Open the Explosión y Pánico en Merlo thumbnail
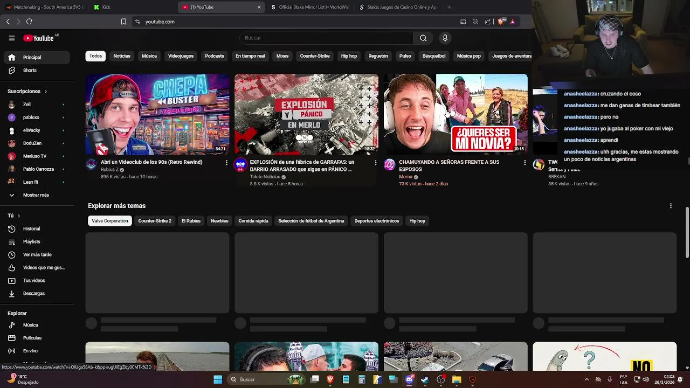The width and height of the screenshot is (690, 388). click(x=306, y=114)
